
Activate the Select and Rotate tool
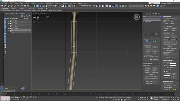point(40,6)
